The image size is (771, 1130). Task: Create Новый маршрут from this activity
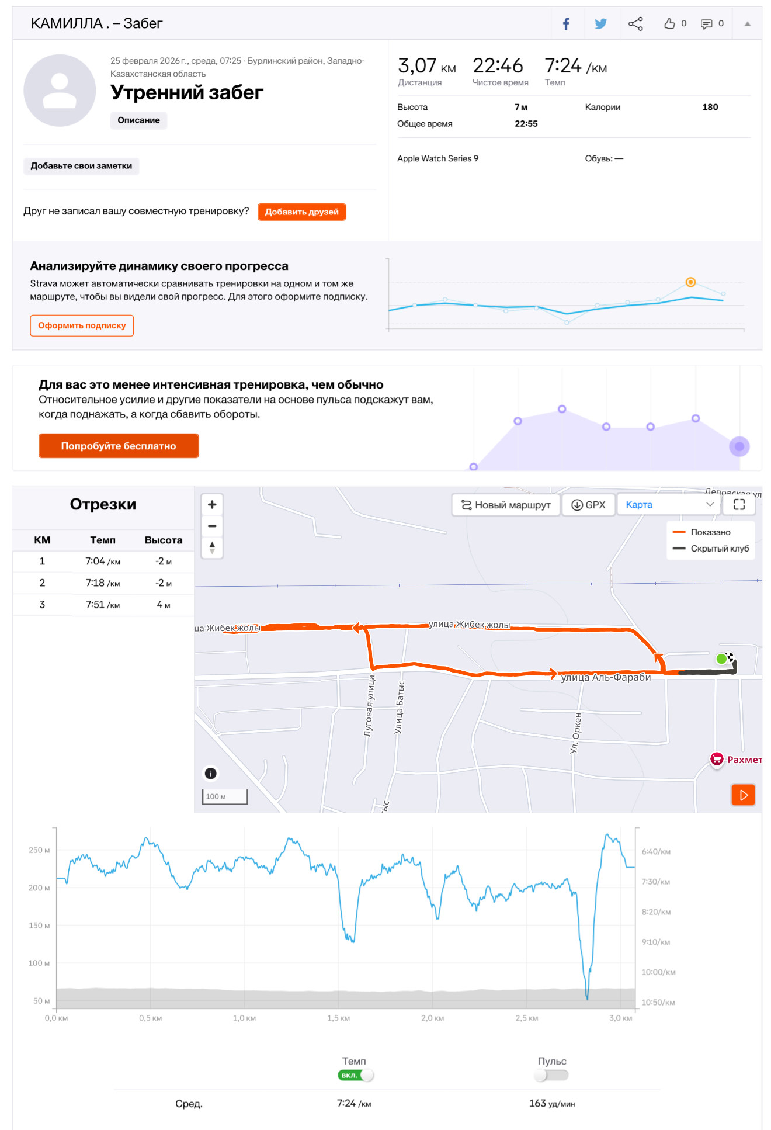[506, 505]
